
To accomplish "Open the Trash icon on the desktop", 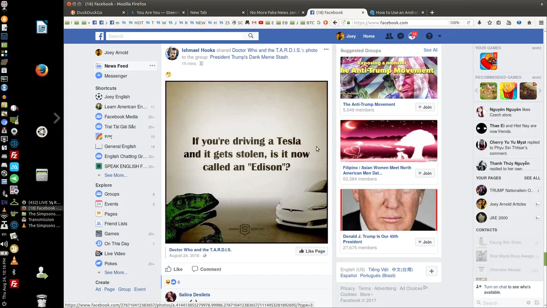I will coord(41,300).
